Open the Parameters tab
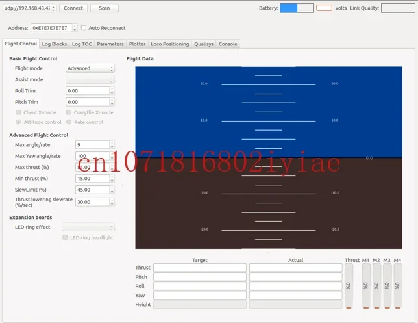 click(x=110, y=44)
